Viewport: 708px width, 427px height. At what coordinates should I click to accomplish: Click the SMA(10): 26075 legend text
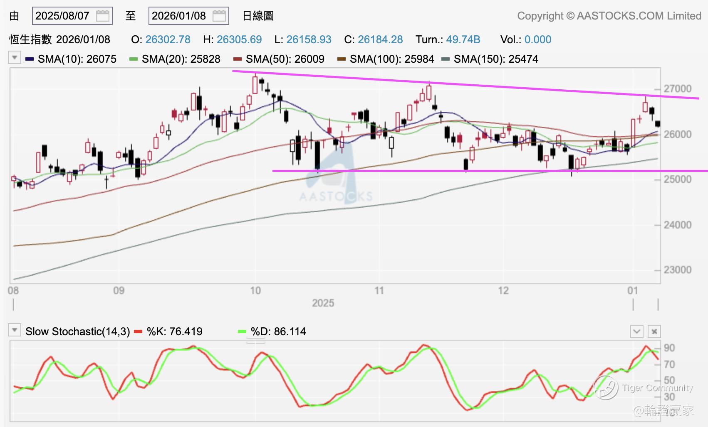(77, 59)
